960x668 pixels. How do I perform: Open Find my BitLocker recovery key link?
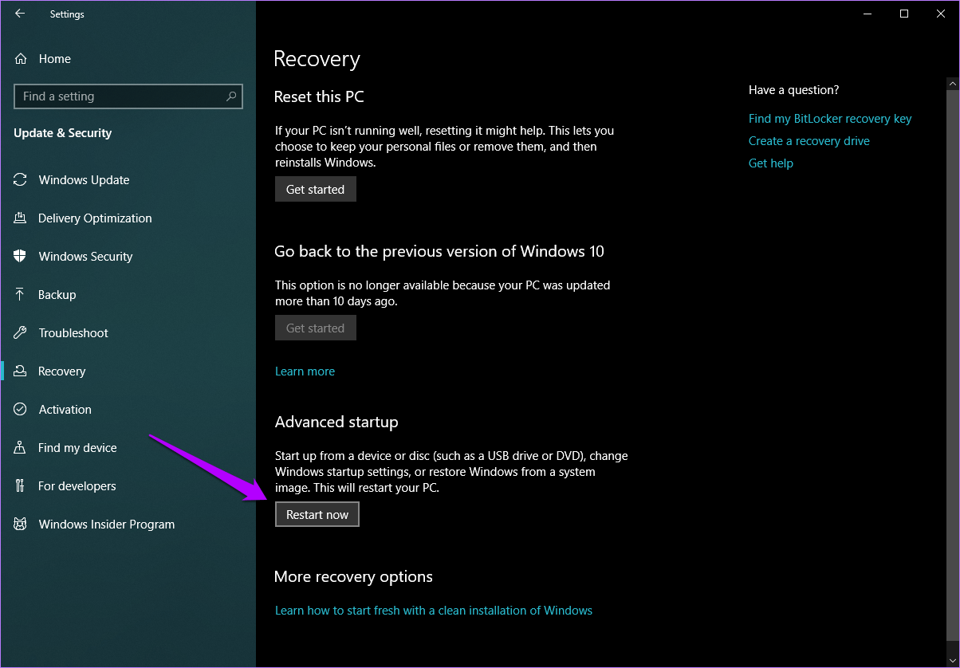tap(830, 119)
